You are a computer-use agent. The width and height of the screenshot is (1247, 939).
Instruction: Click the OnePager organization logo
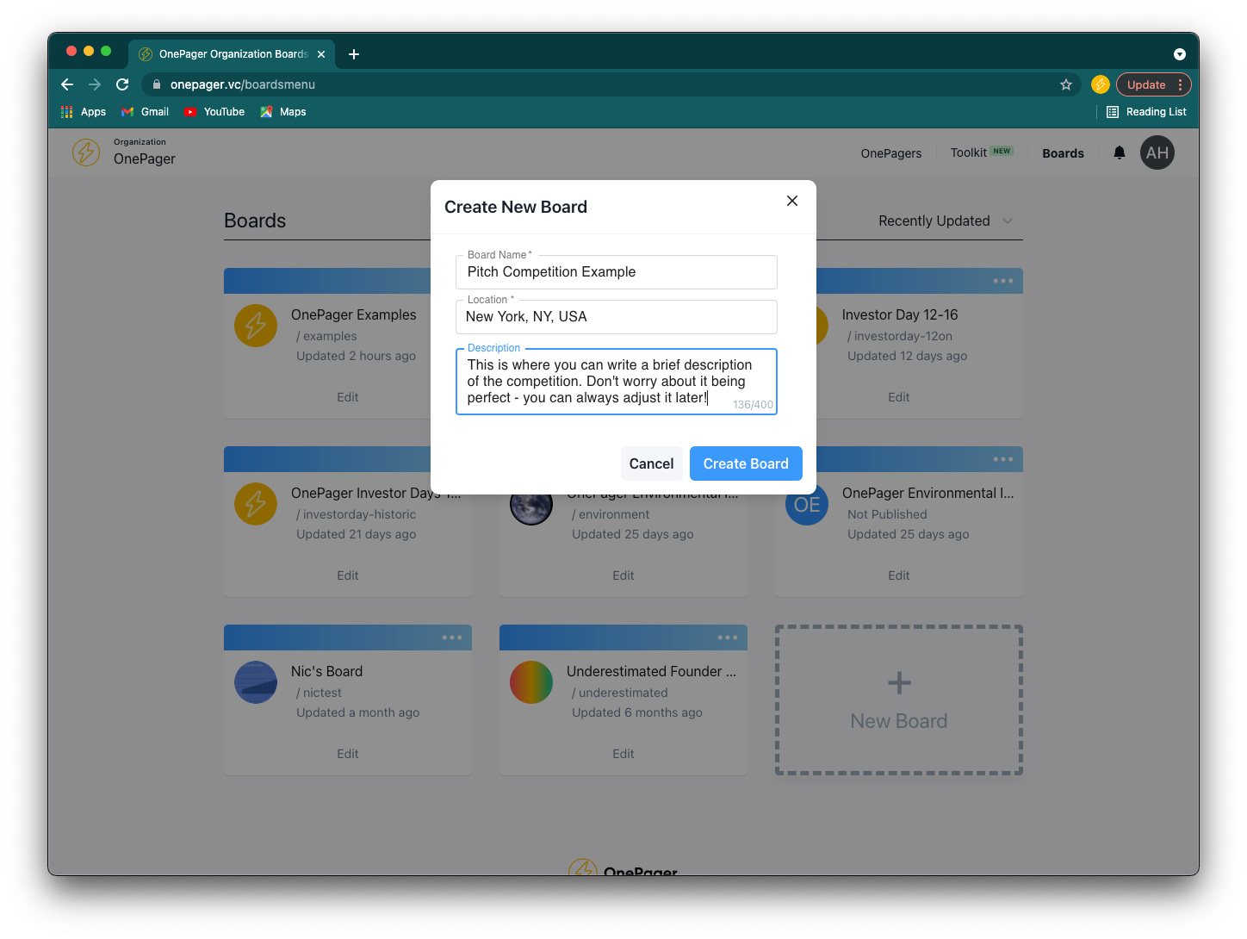[x=86, y=152]
